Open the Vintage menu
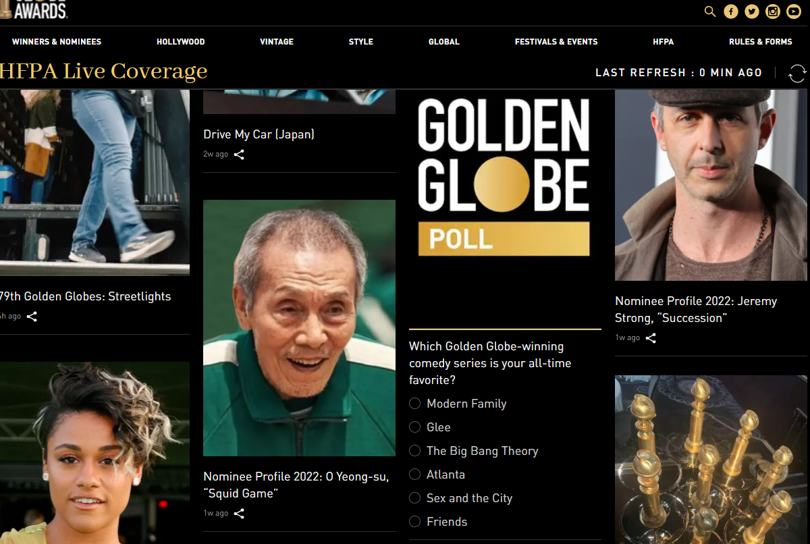 coord(277,42)
